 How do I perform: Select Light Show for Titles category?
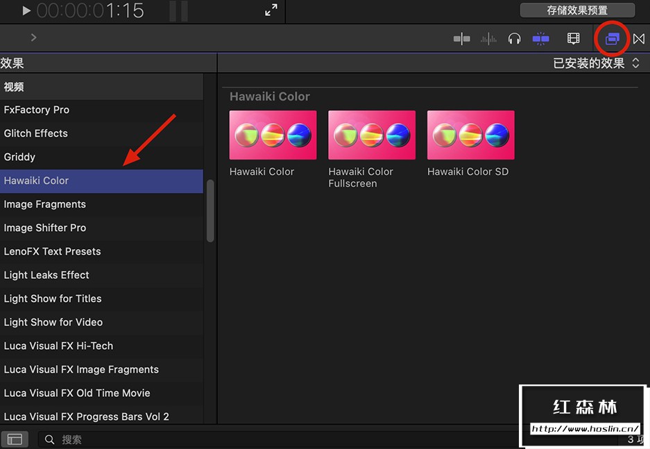[101, 299]
